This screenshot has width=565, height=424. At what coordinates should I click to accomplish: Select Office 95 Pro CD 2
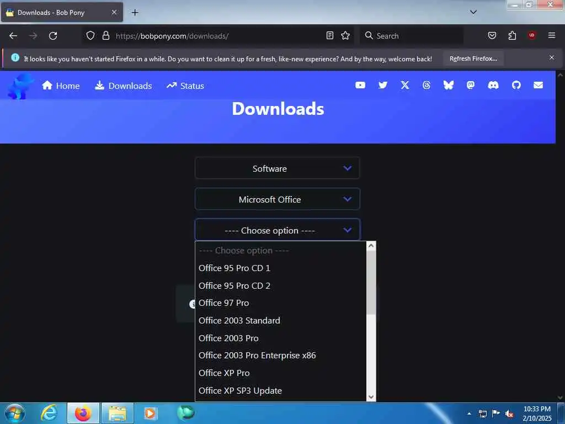pos(281,285)
